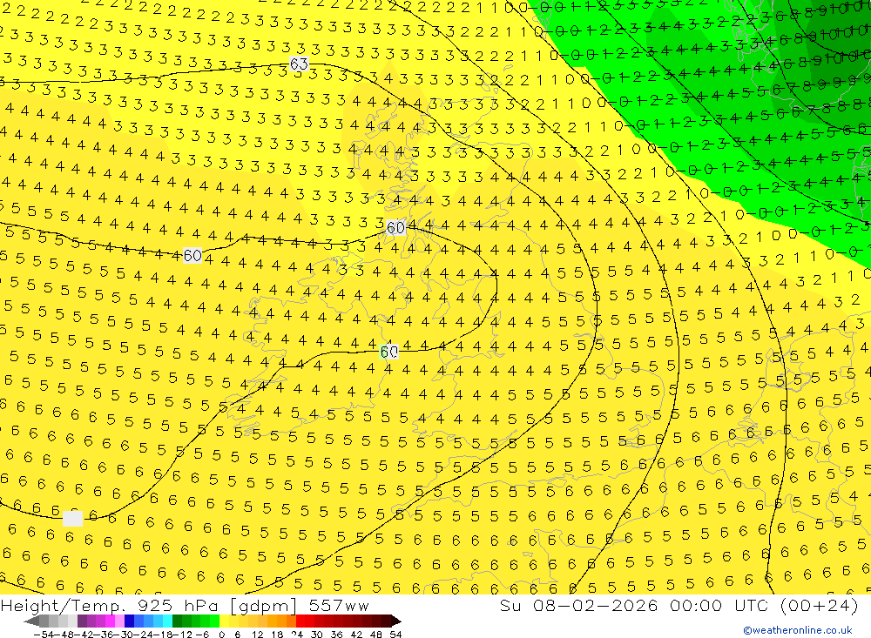This screenshot has height=638, width=871.
Task: Select the cyan legend color segment
Action: (x=167, y=621)
